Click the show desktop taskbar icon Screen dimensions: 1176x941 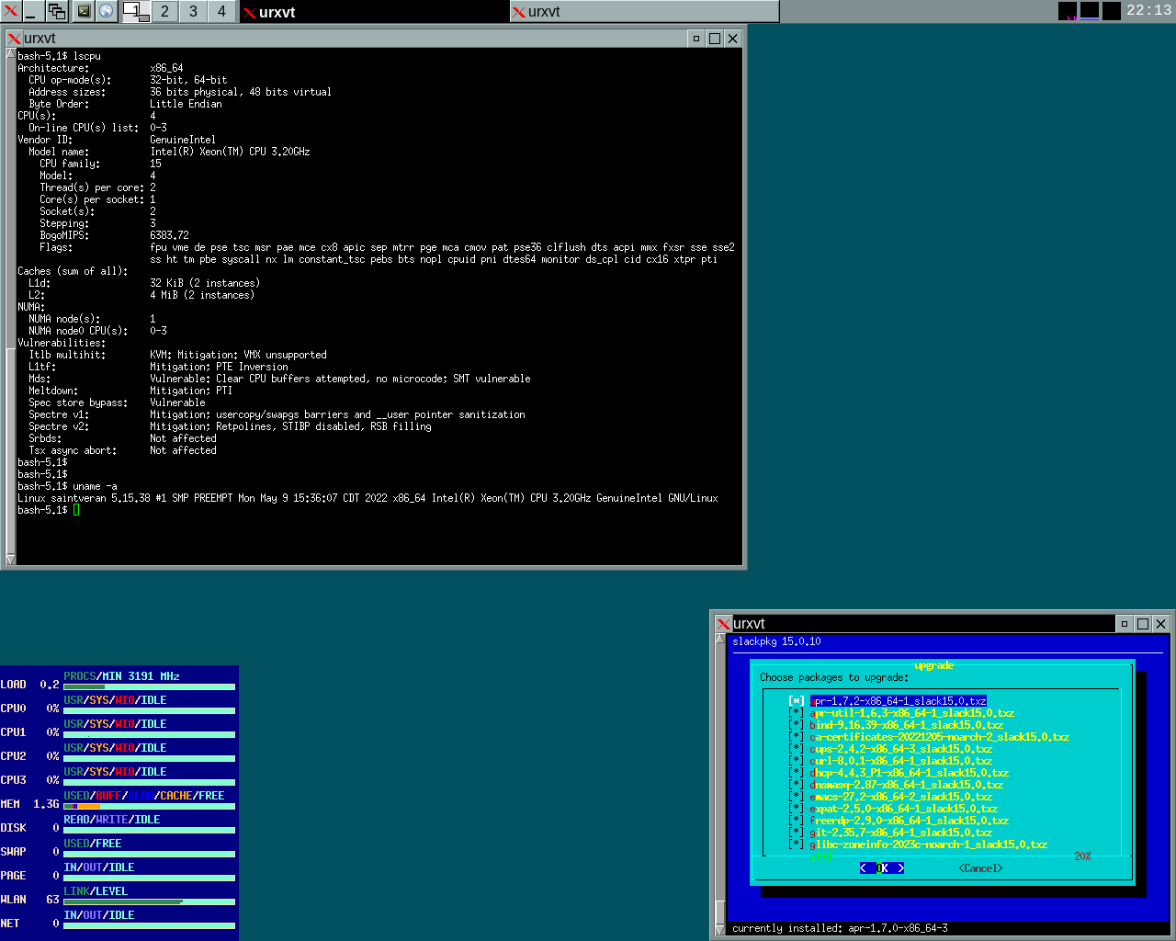(33, 11)
